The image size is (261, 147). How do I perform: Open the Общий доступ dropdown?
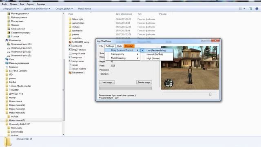point(64,9)
